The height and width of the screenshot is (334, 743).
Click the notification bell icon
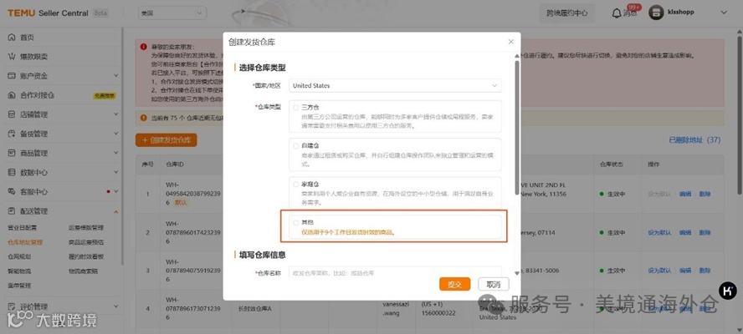tap(617, 13)
